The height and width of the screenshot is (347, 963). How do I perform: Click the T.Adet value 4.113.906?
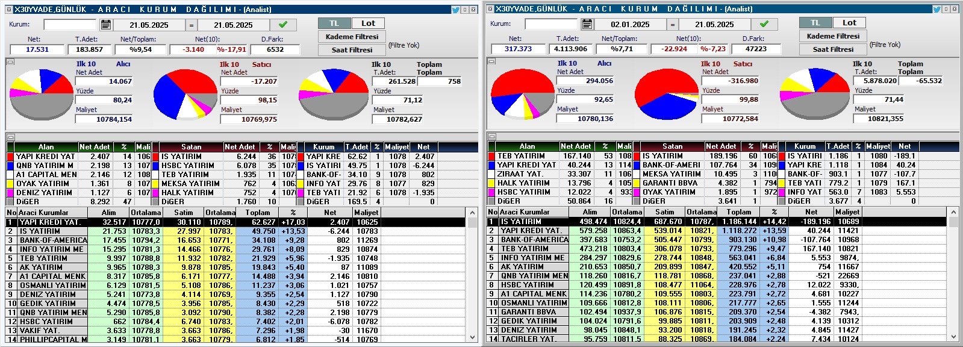pos(571,49)
